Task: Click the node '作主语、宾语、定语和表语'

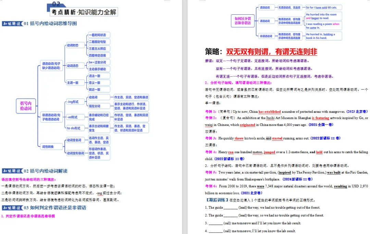Action: point(131,97)
